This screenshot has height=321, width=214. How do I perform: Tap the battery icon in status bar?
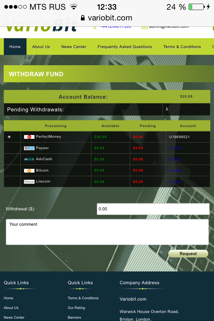coord(197,7)
